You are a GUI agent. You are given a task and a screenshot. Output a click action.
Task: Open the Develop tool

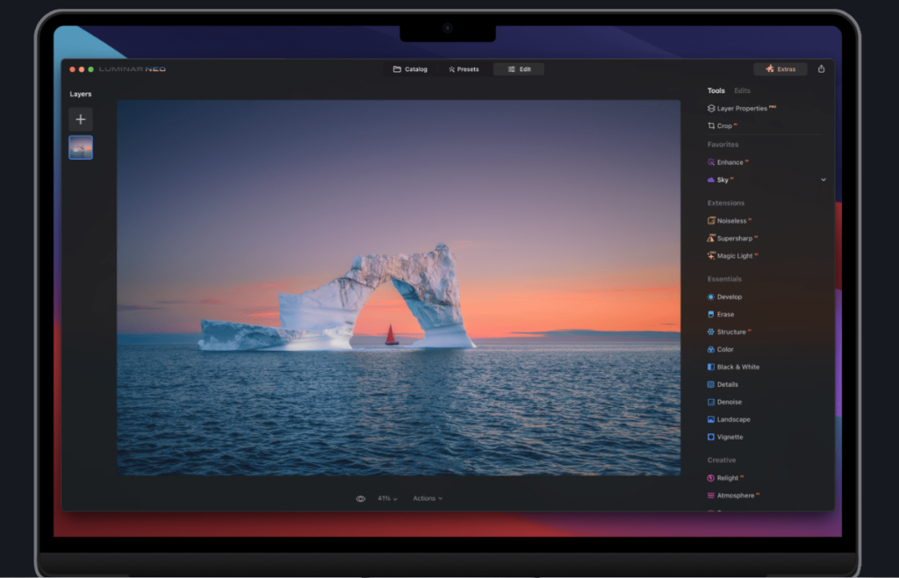[x=727, y=296]
